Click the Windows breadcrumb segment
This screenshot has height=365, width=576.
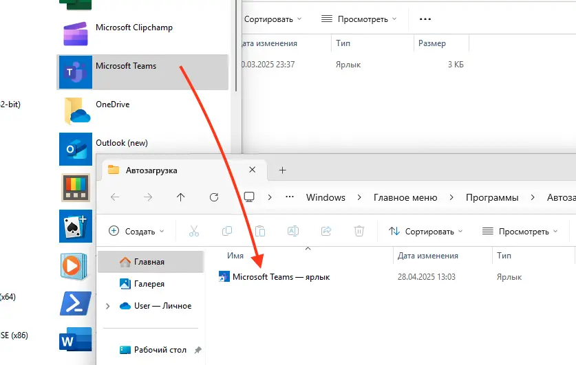(326, 197)
